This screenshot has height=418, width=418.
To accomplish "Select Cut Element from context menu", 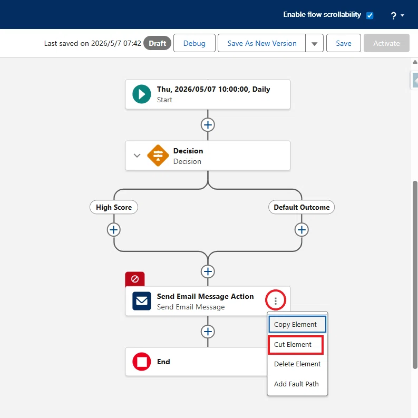I will point(296,345).
